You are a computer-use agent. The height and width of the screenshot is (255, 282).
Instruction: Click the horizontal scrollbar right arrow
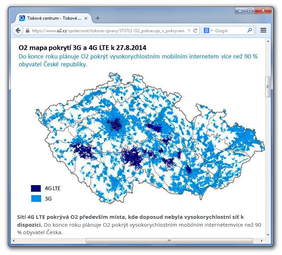coord(262,241)
